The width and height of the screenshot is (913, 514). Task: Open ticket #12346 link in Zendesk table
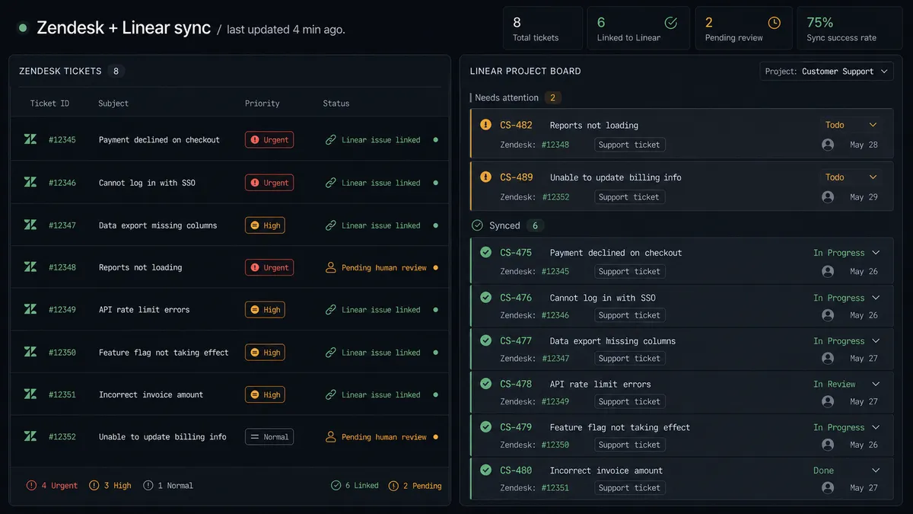click(62, 183)
